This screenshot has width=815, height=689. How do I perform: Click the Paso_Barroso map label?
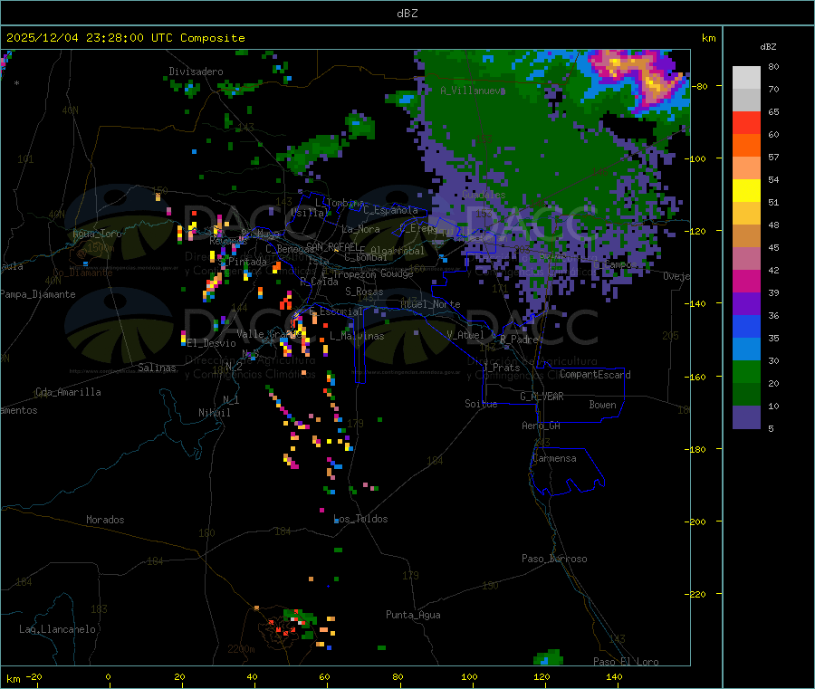click(x=554, y=559)
